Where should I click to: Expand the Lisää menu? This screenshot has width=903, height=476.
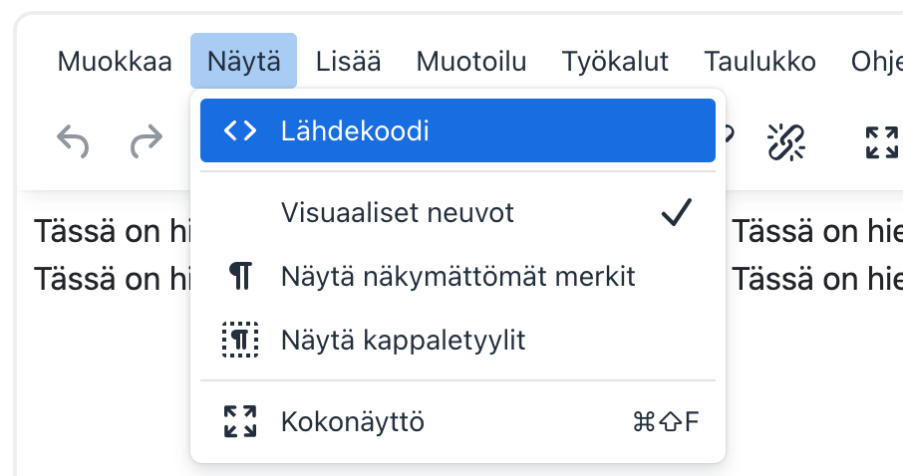coord(348,62)
